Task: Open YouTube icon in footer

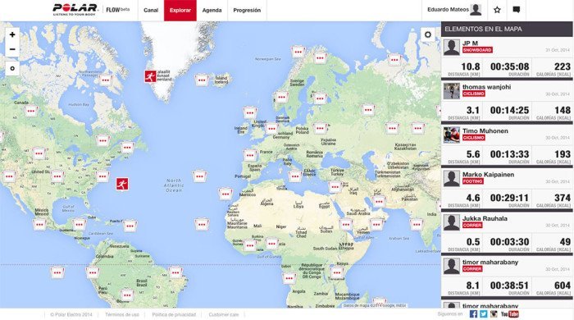Action: (510, 314)
